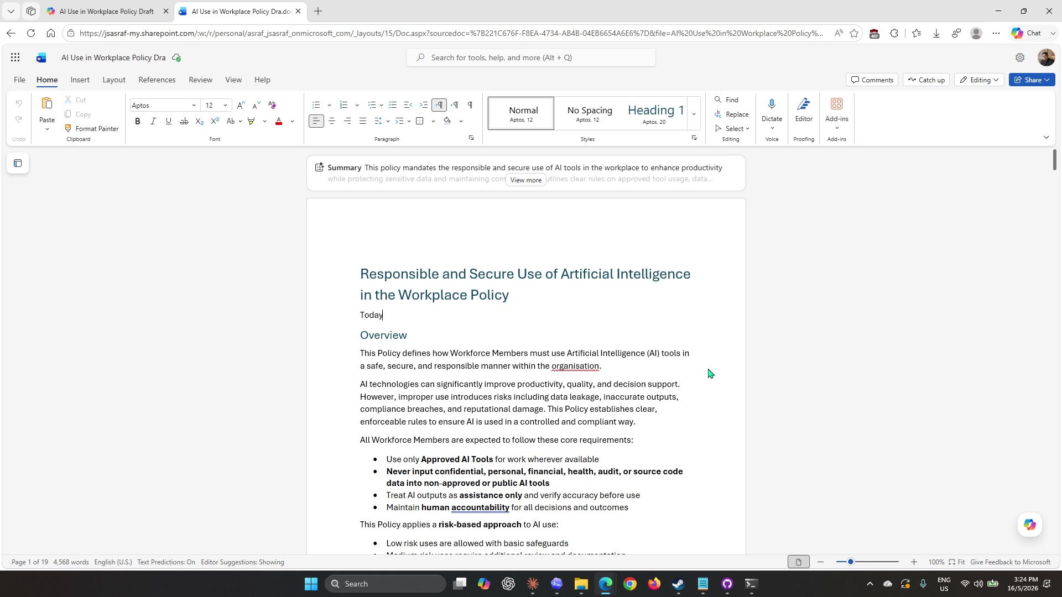Click the bulleted list icon
The width and height of the screenshot is (1062, 597).
pos(316,105)
